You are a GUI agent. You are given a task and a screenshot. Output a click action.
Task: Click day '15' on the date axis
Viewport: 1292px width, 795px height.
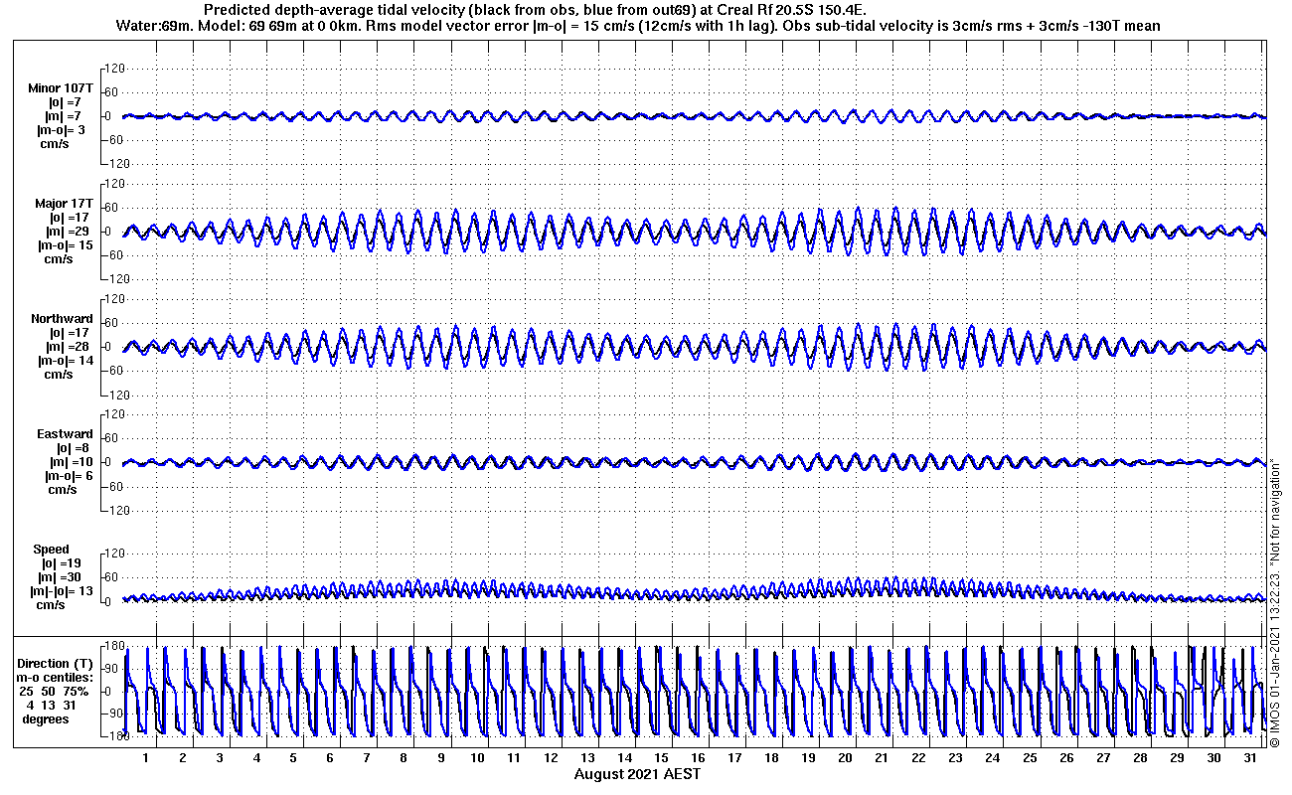(x=661, y=758)
